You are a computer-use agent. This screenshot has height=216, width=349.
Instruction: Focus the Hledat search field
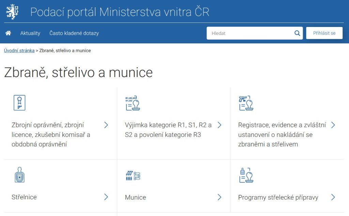click(x=251, y=33)
